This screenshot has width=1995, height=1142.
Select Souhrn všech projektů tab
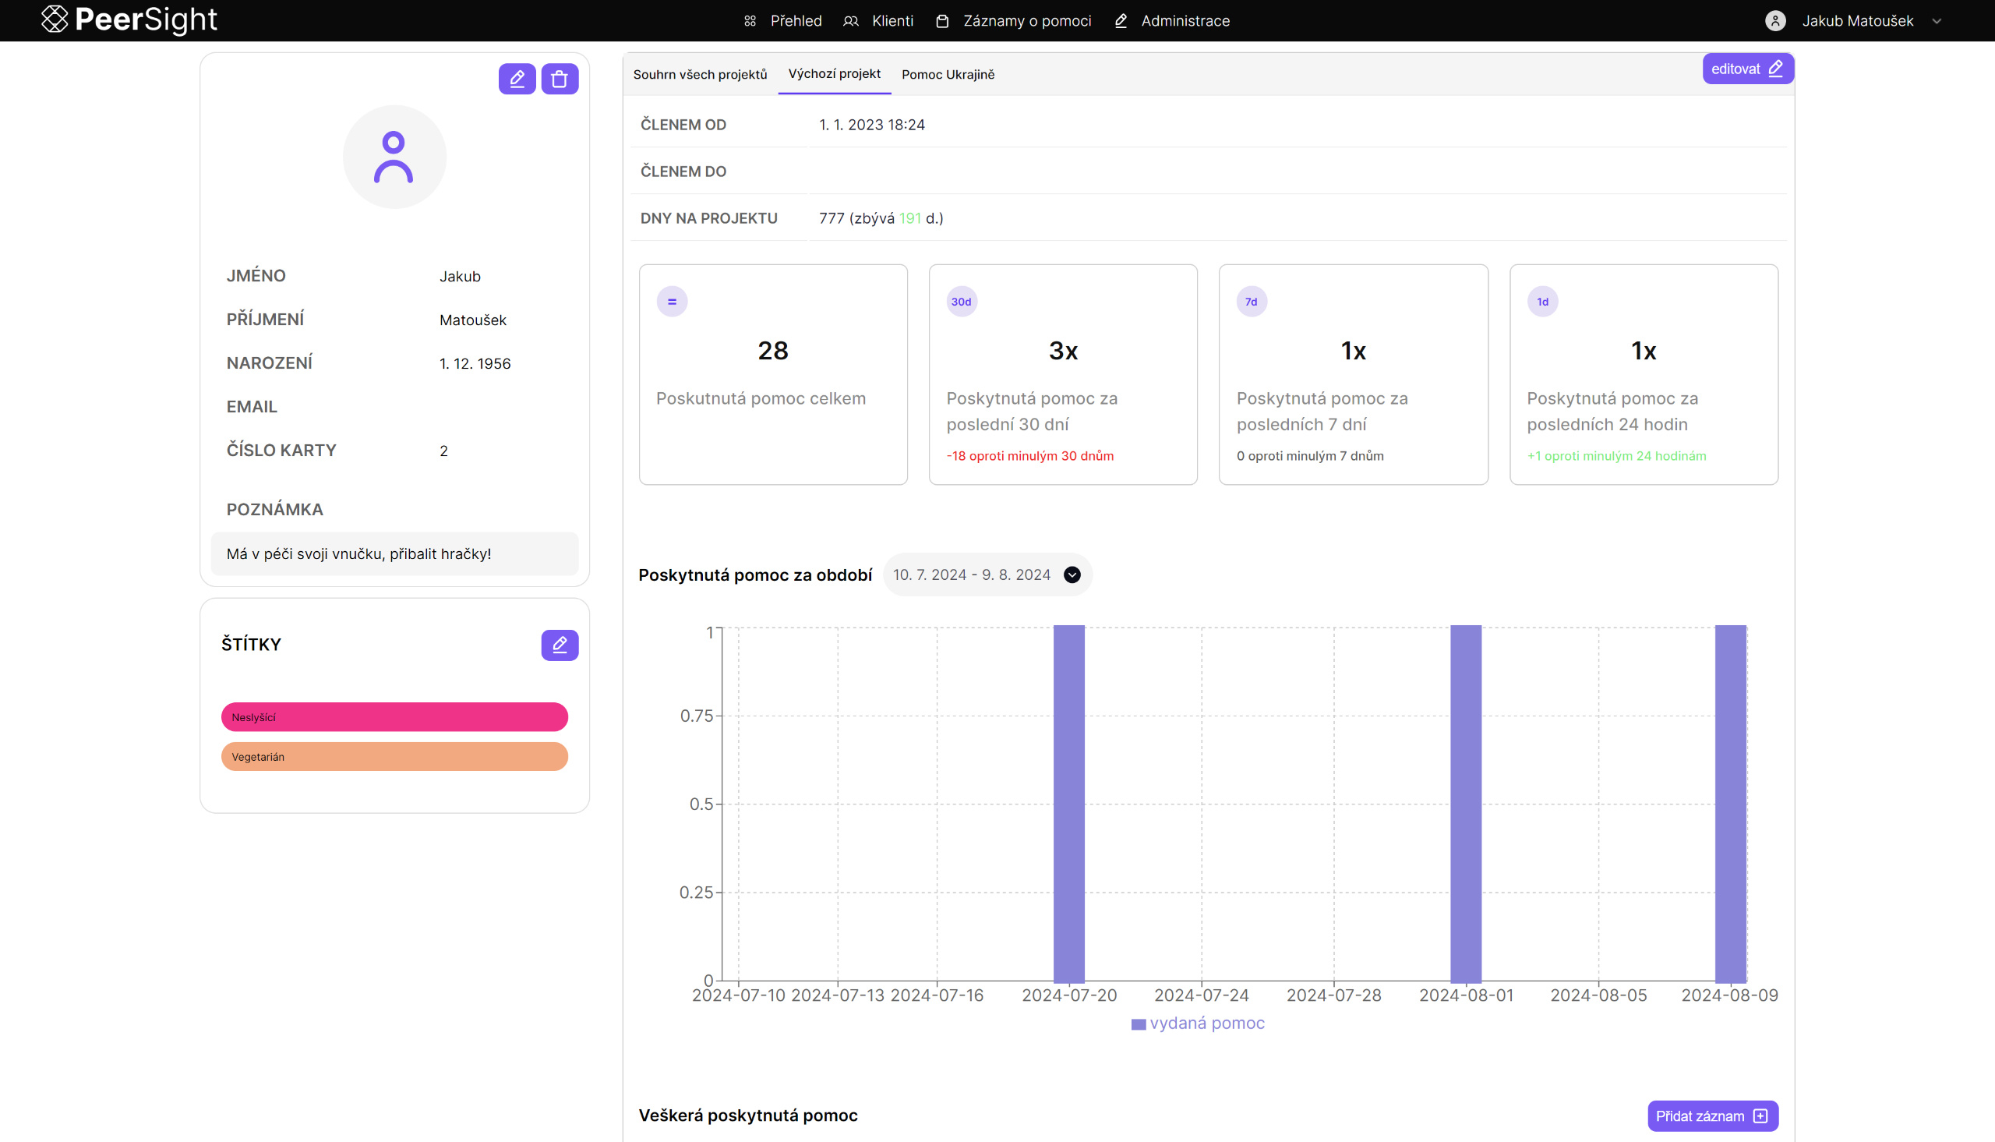pyautogui.click(x=699, y=75)
